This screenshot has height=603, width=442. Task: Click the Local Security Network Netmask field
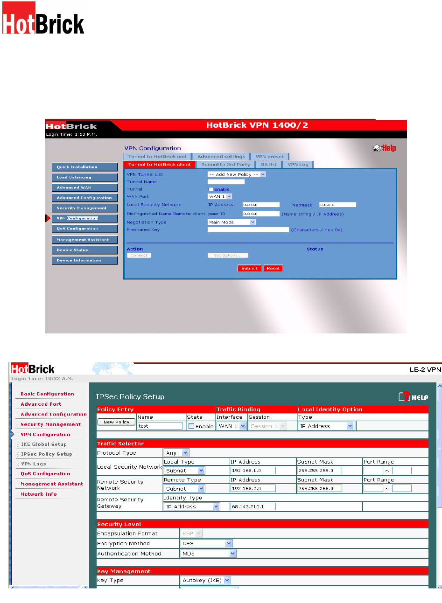338,205
